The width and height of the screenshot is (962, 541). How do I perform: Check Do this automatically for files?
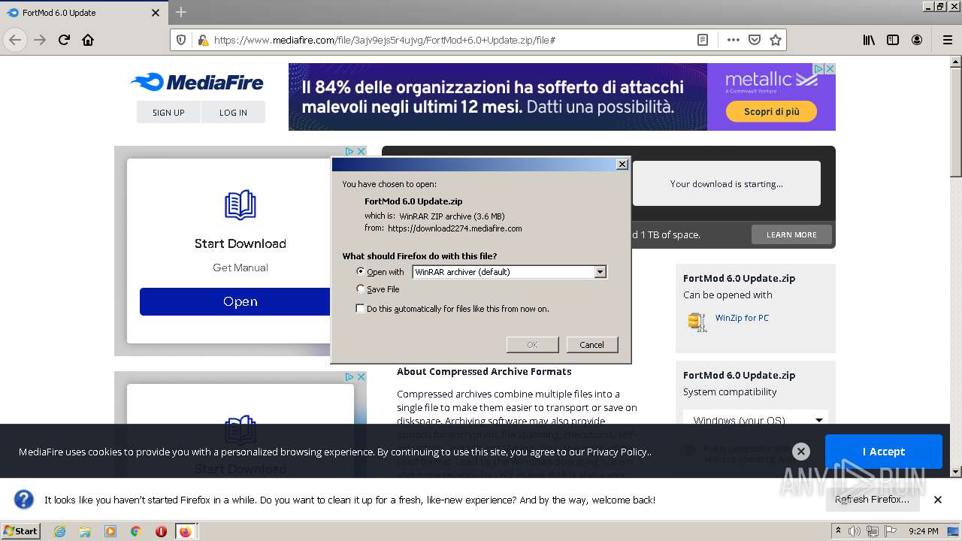[360, 309]
